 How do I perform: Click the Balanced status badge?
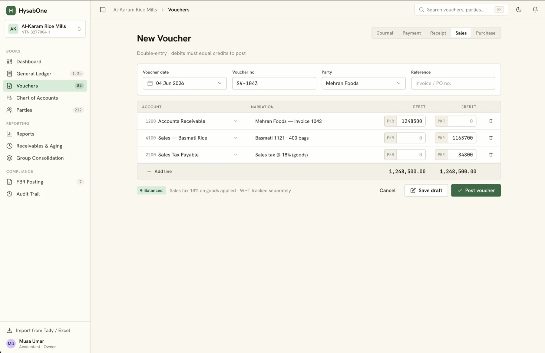(x=151, y=190)
